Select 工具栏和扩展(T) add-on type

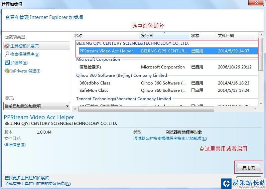(x=37, y=46)
